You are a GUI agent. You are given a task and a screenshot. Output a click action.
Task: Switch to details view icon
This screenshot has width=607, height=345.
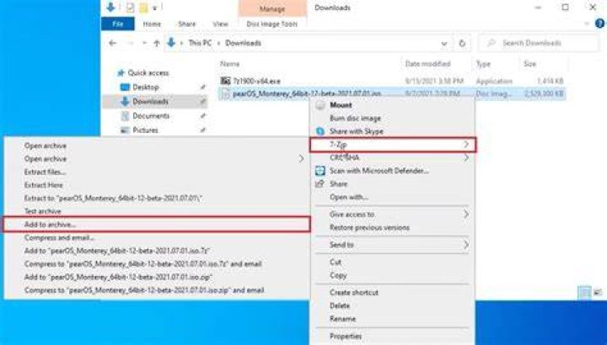(584, 293)
